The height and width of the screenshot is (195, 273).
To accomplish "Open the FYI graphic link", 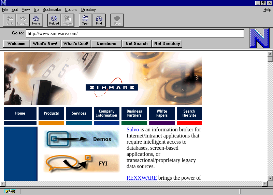I will (x=82, y=163).
